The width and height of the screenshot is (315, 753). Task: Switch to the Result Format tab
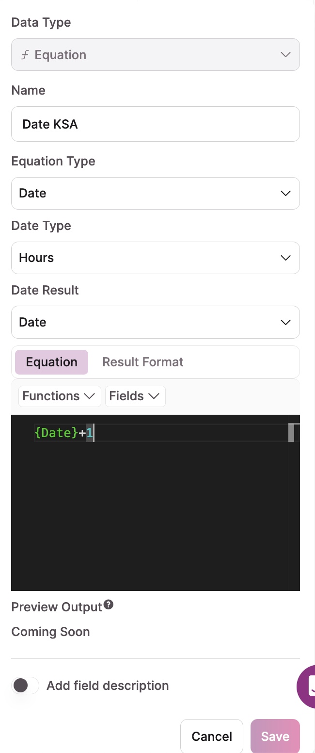143,362
